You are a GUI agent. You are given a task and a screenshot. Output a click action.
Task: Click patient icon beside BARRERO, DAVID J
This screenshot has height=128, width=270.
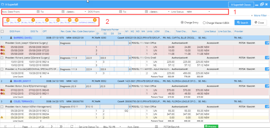click(11, 37)
